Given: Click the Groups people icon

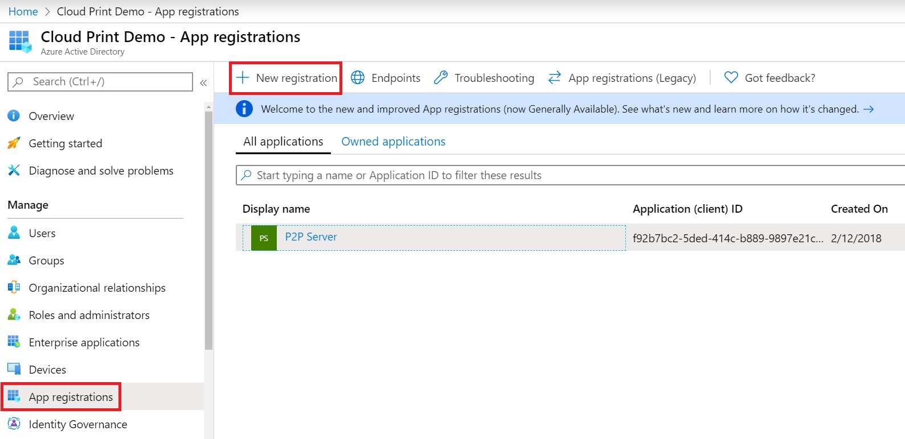Looking at the screenshot, I should (14, 260).
